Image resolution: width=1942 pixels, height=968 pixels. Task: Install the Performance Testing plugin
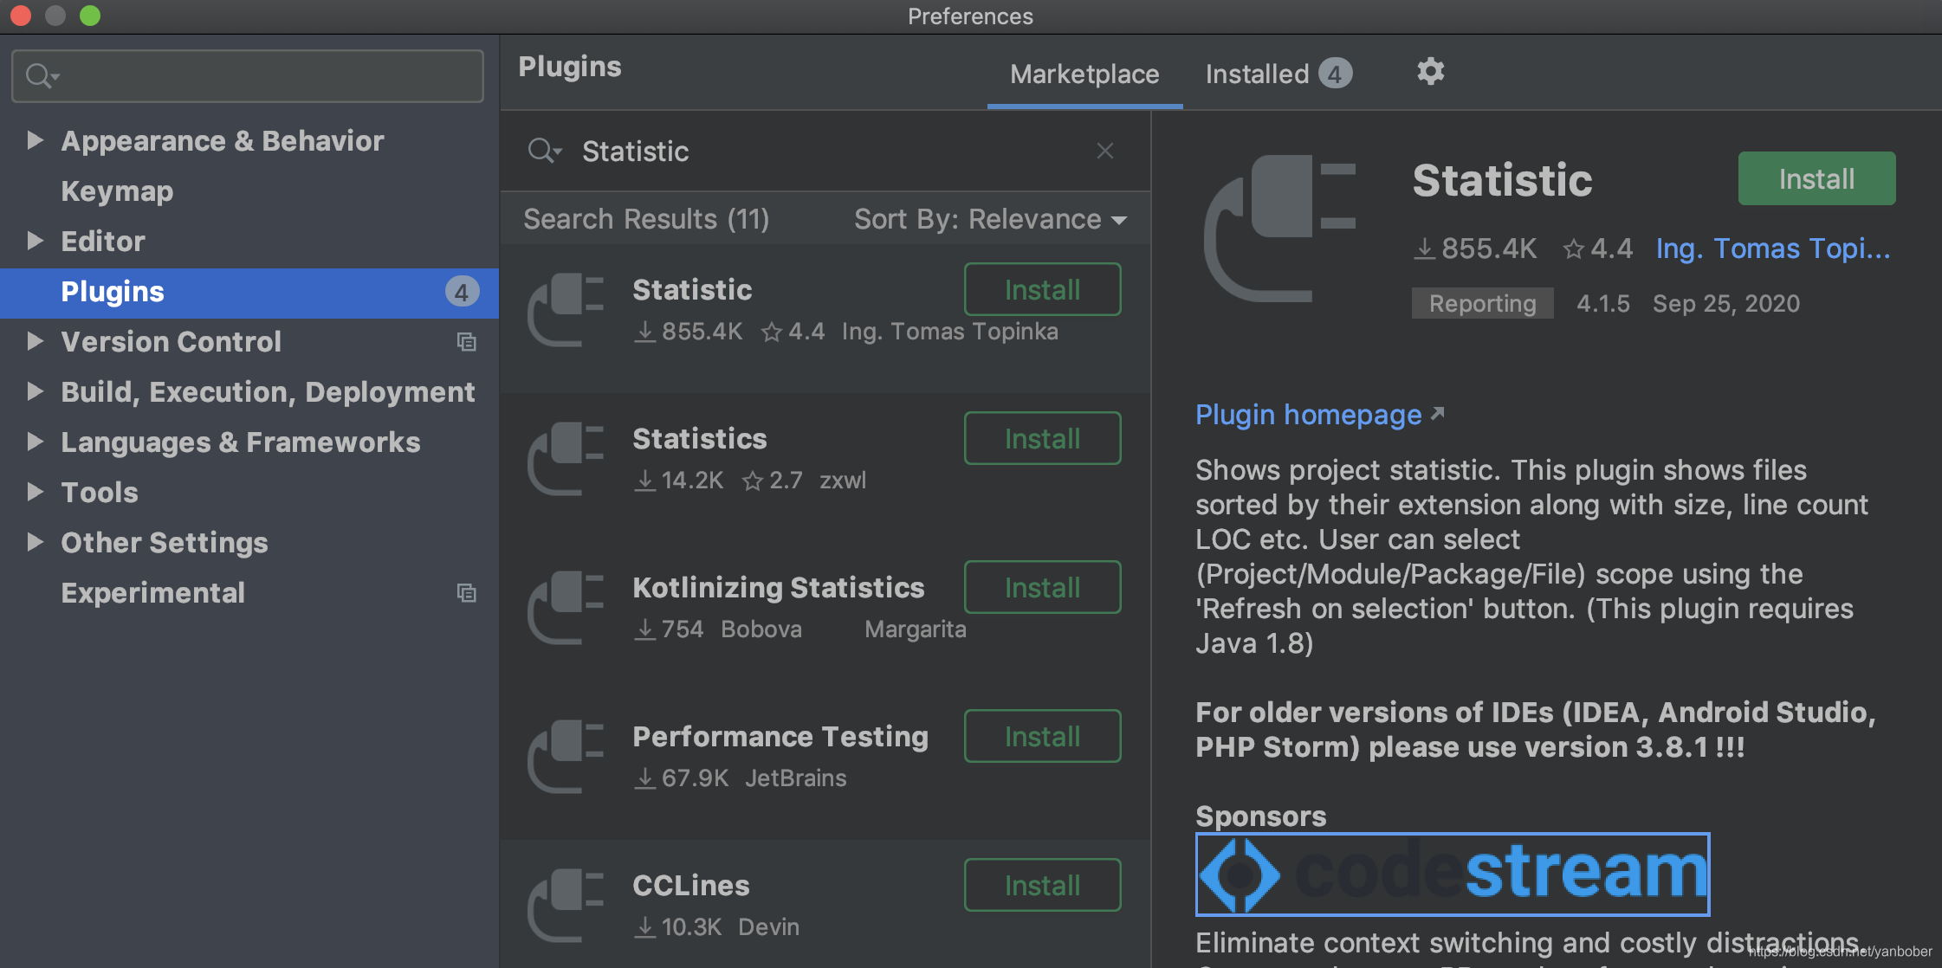pos(1042,737)
